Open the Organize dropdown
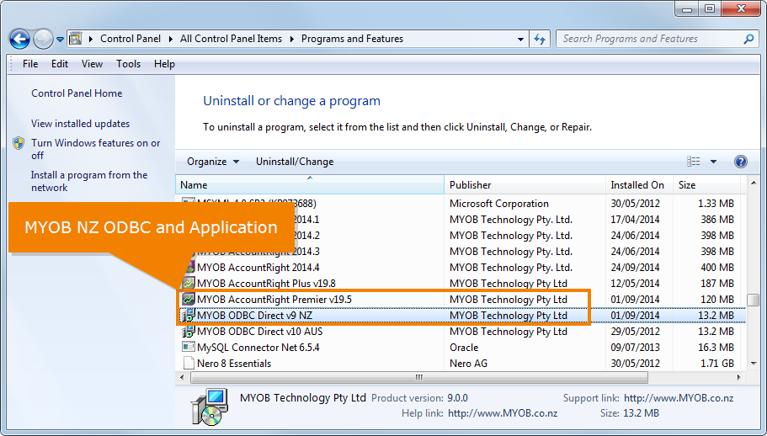 tap(213, 162)
